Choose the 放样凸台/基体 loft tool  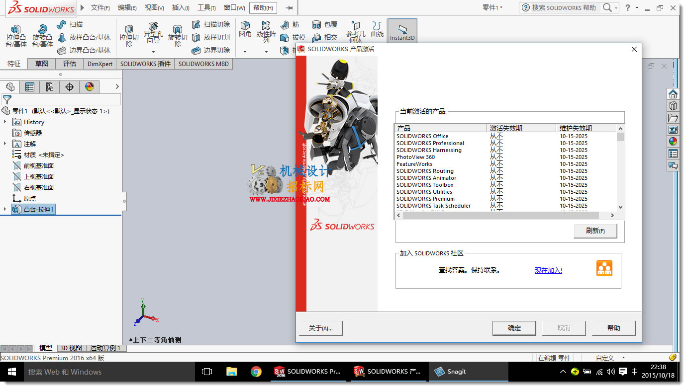pyautogui.click(x=84, y=37)
